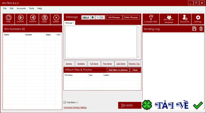Click the Type column header

tap(95, 75)
